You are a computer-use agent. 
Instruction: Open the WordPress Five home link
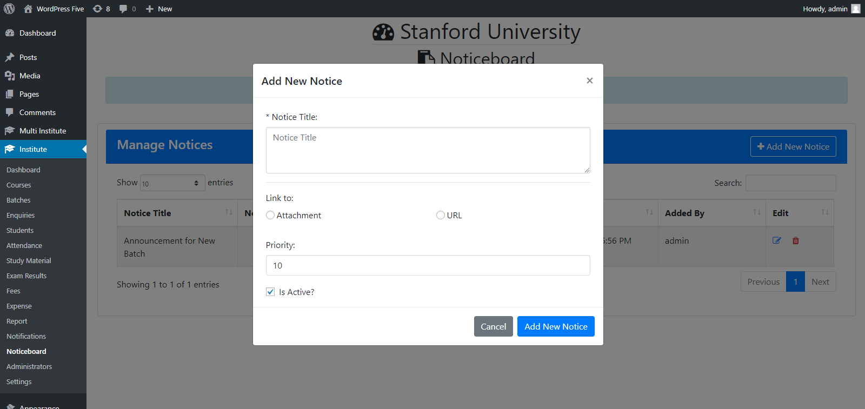click(x=54, y=9)
